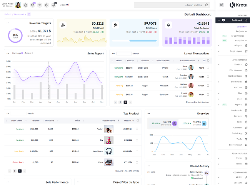
Task: Open the EN language dropdown
Action: pyautogui.click(x=65, y=5)
